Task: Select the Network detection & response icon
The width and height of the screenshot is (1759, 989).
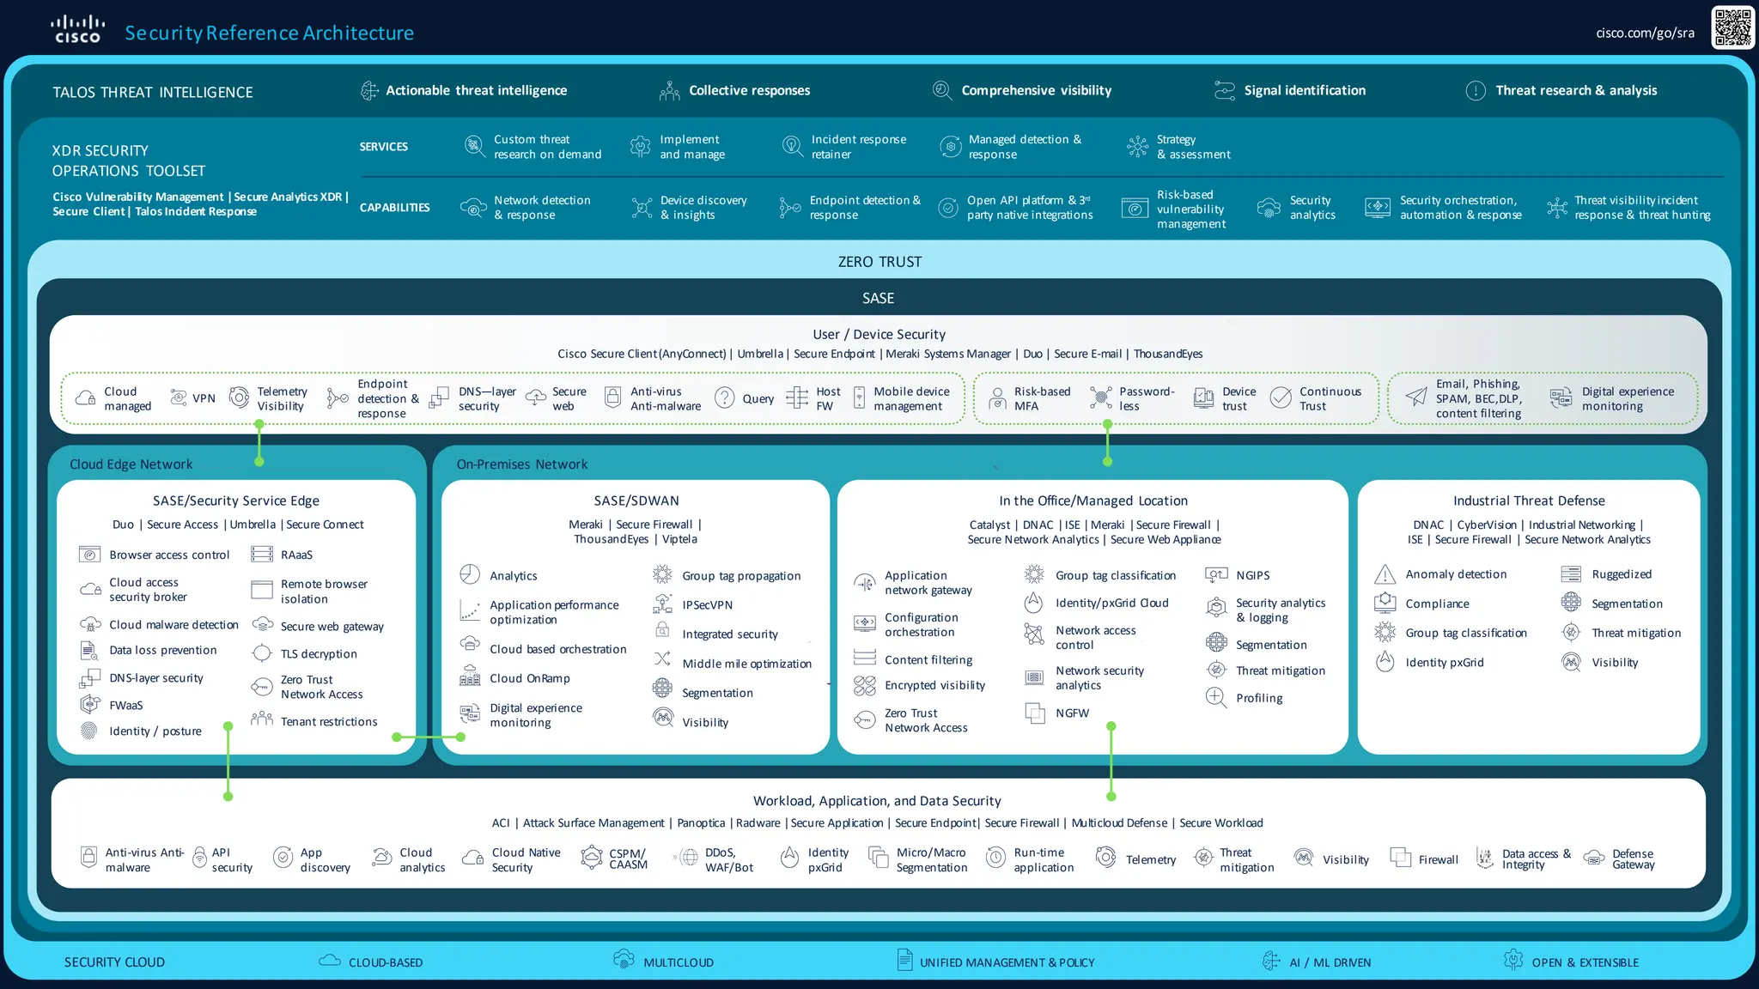Action: [x=473, y=208]
